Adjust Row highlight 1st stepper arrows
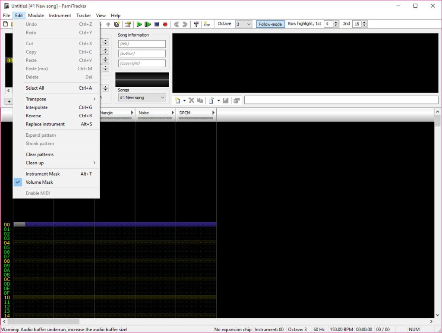The height and width of the screenshot is (333, 442). pos(336,24)
